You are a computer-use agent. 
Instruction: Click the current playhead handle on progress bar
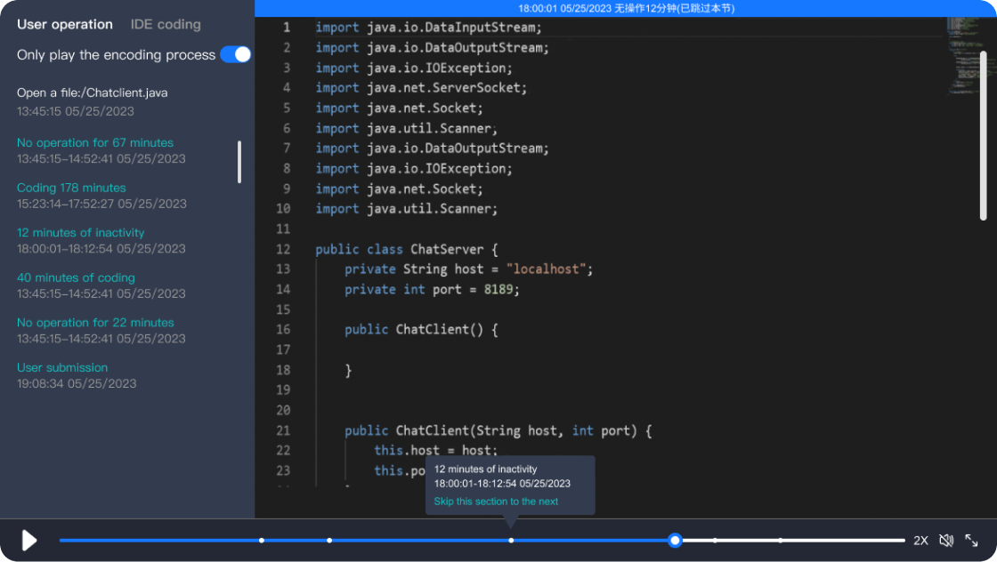point(676,540)
